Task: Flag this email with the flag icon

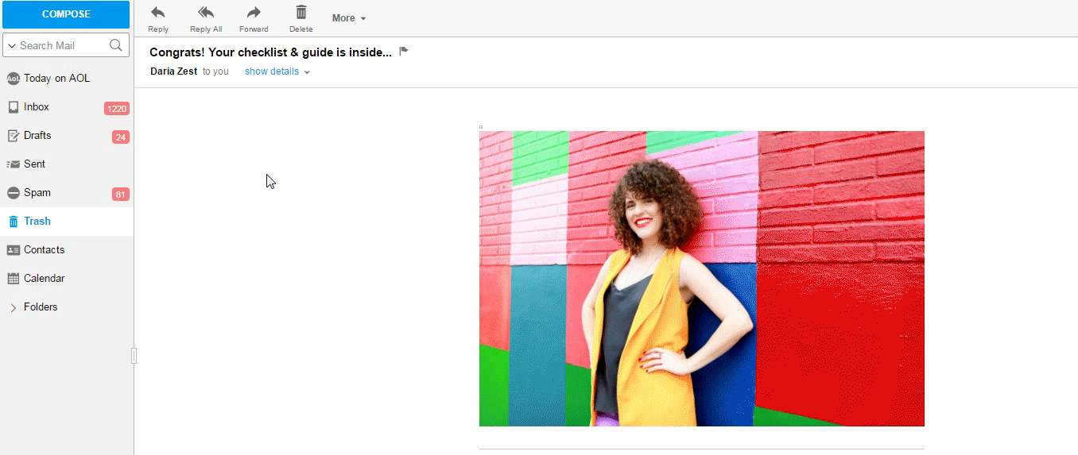Action: tap(404, 52)
